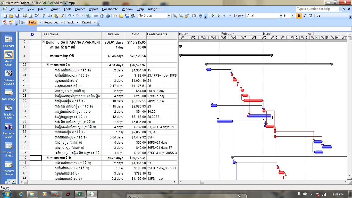352x198 pixels.
Task: Collapse the Building SATHAPANA APARMENT summary task
Action: click(x=44, y=42)
